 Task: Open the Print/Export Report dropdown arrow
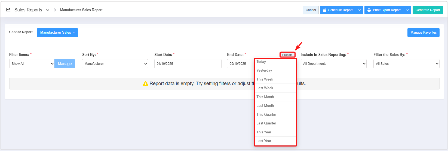click(x=407, y=10)
